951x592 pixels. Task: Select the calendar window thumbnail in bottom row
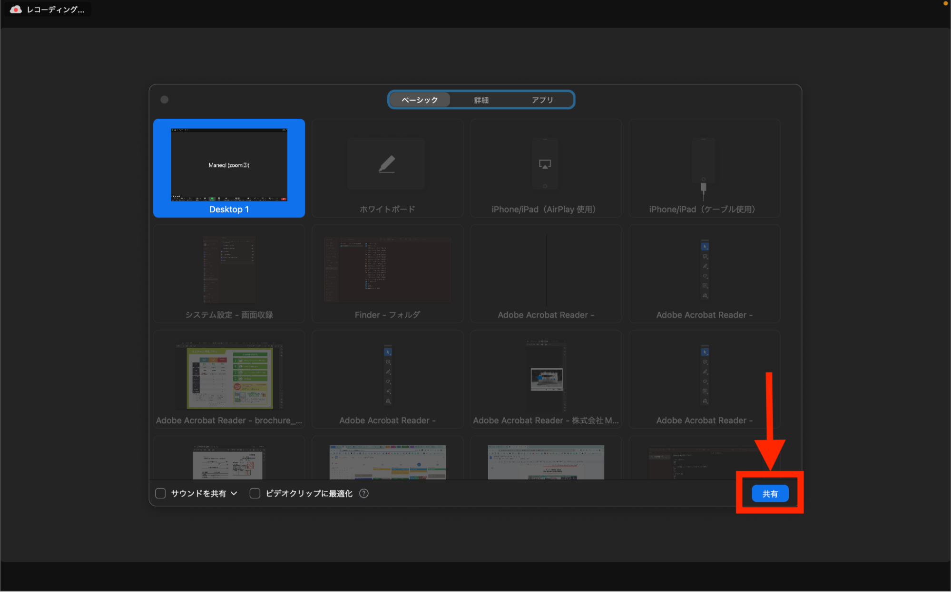pos(387,462)
